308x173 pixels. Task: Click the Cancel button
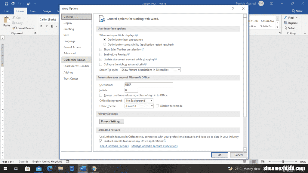pyautogui.click(x=238, y=155)
